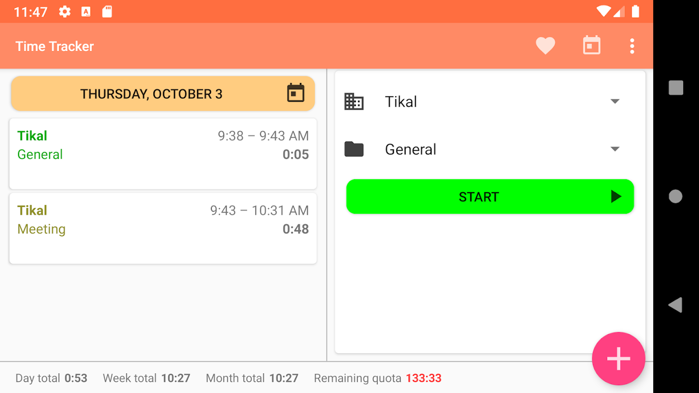Tap the heart favorites icon
Viewport: 699px width, 393px height.
545,46
